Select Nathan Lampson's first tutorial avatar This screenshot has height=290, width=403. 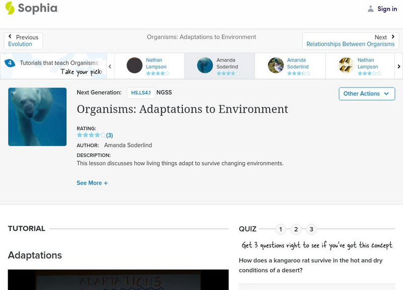coord(135,65)
